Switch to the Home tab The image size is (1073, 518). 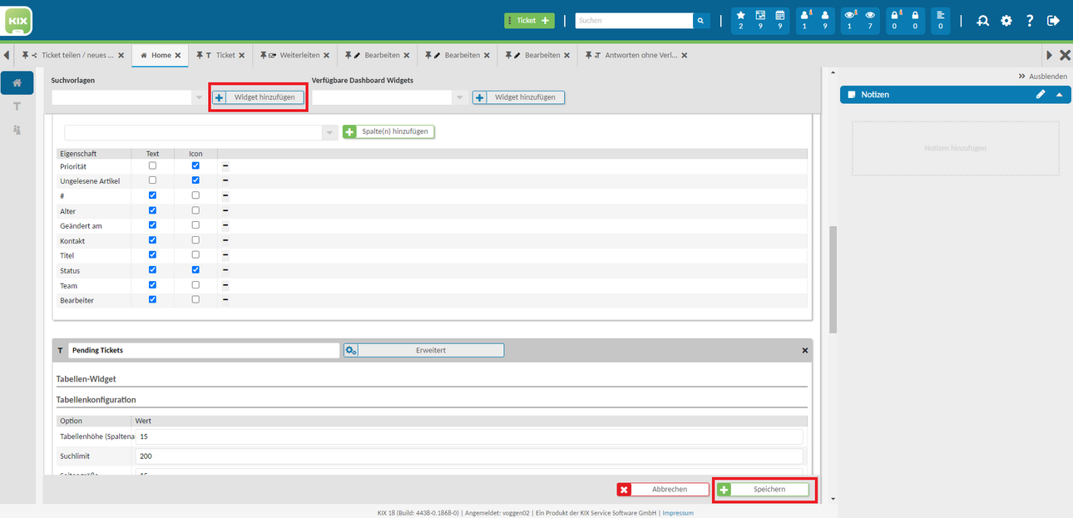pyautogui.click(x=161, y=56)
